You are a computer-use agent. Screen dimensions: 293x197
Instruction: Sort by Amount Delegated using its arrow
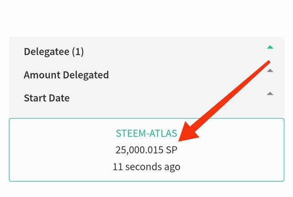[x=270, y=71]
